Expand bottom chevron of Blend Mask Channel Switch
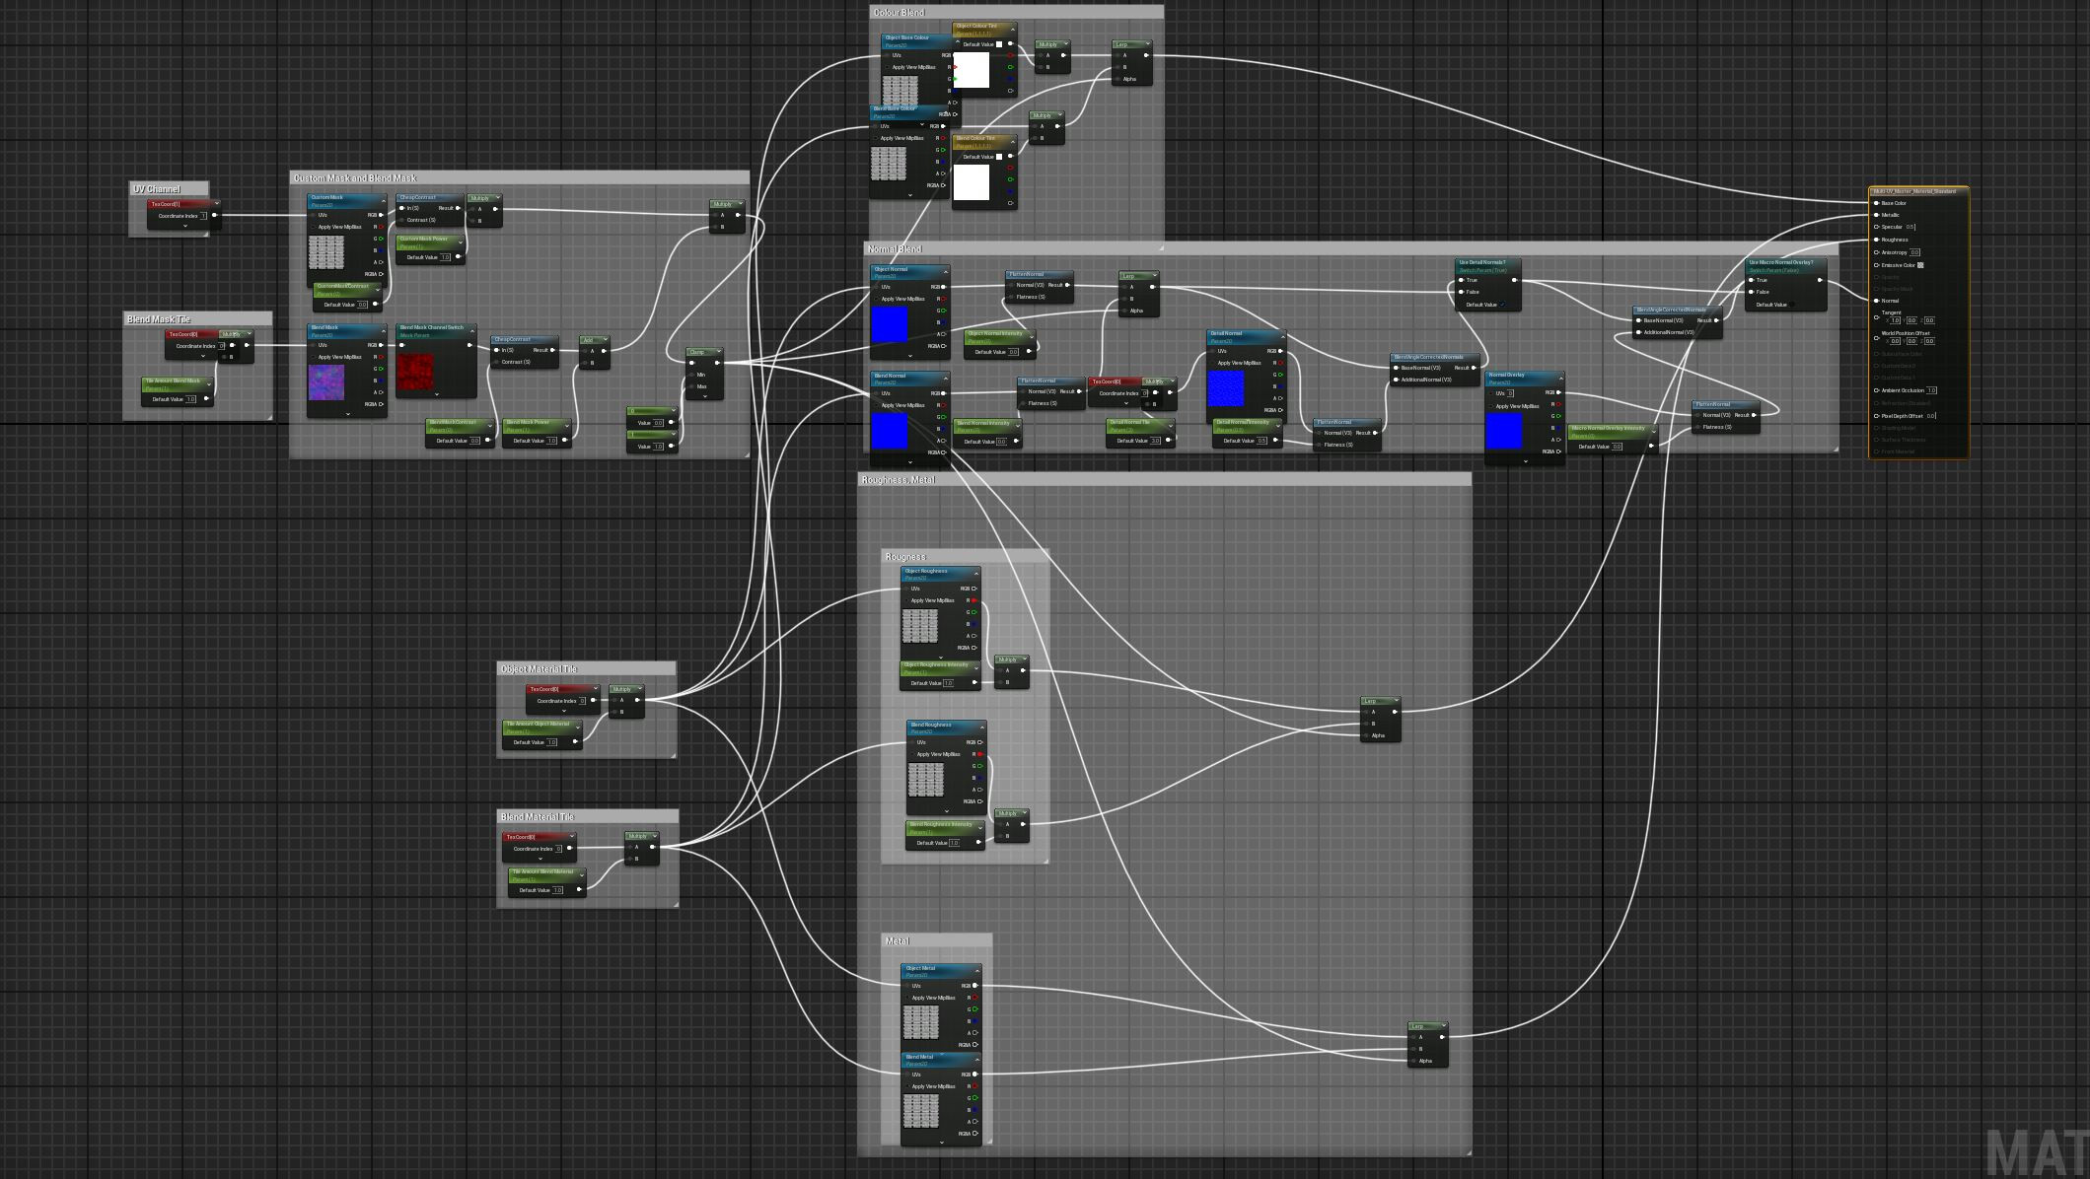Viewport: 2090px width, 1179px height. click(436, 394)
